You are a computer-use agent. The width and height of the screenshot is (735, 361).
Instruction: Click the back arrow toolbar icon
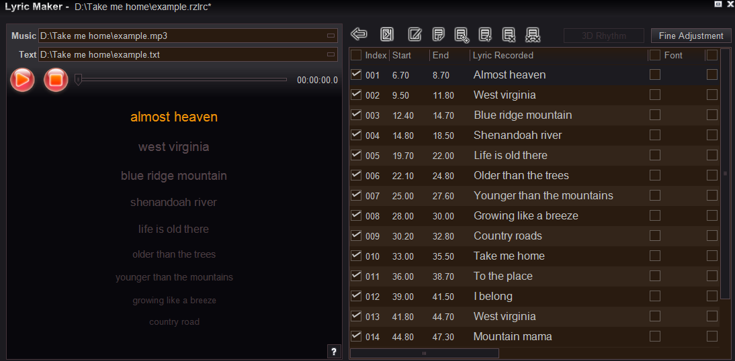click(359, 34)
